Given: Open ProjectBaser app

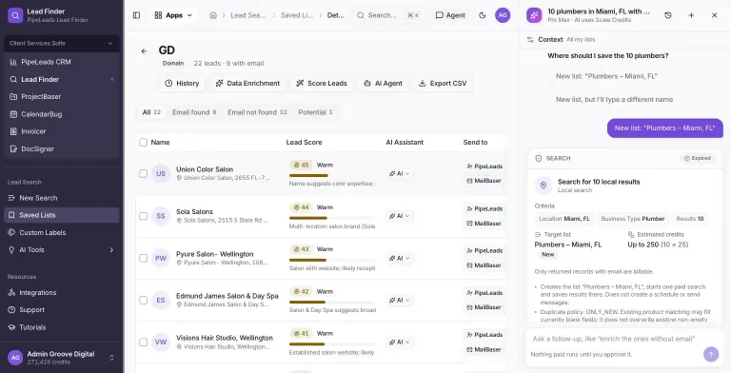Looking at the screenshot, I should tap(61, 96).
